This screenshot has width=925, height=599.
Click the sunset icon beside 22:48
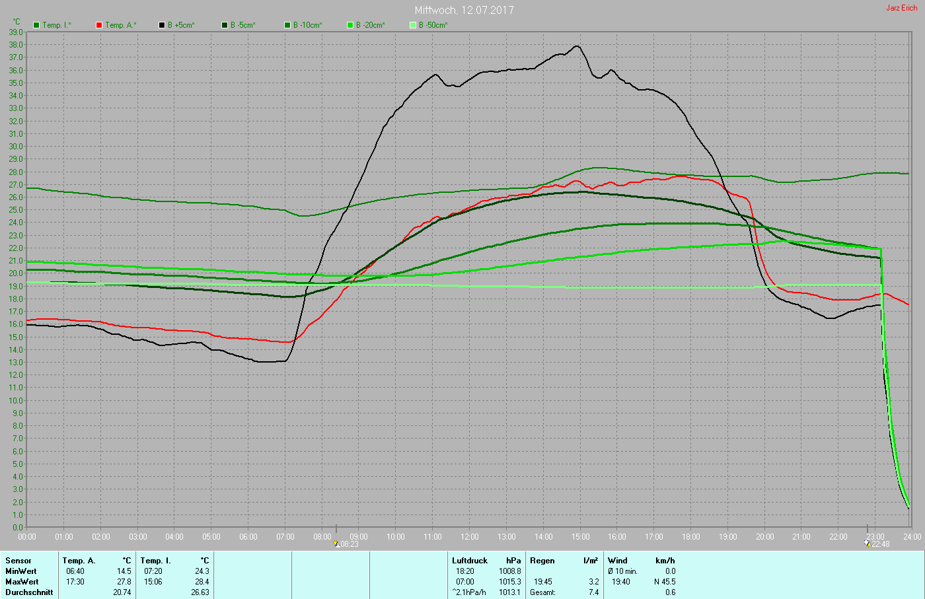pyautogui.click(x=868, y=544)
